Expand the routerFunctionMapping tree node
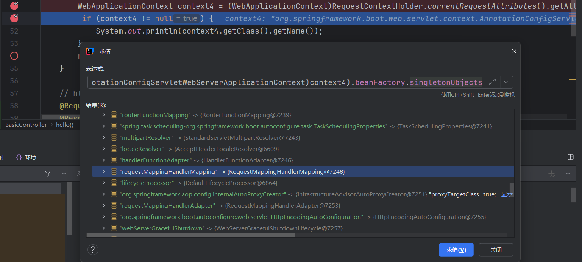 coord(103,115)
